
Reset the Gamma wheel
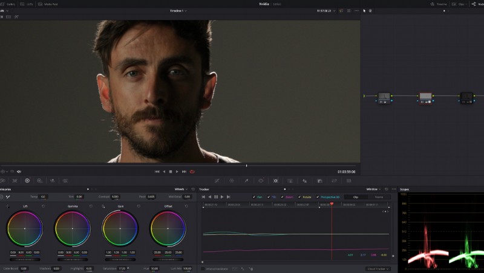point(91,206)
